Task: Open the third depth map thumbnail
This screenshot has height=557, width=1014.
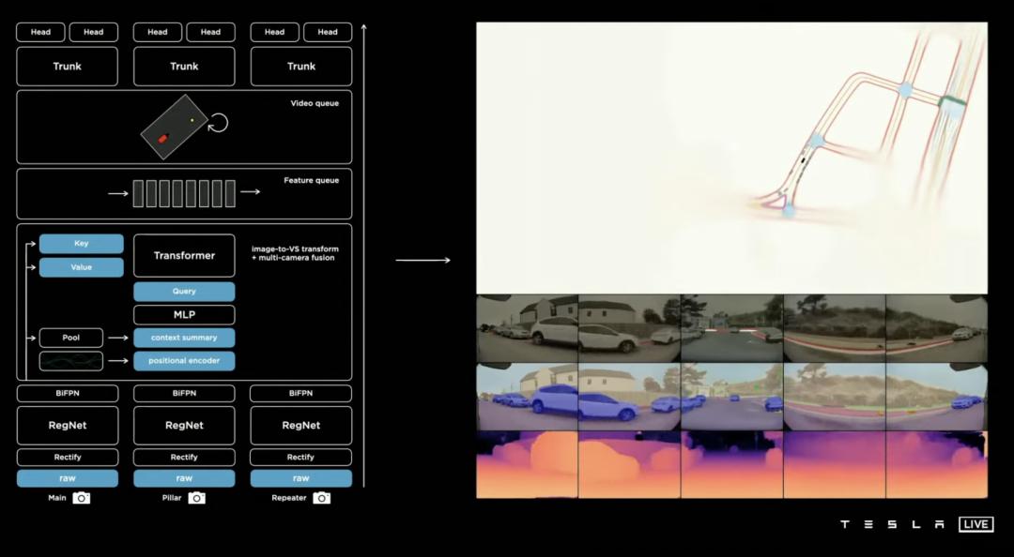Action: [x=732, y=464]
